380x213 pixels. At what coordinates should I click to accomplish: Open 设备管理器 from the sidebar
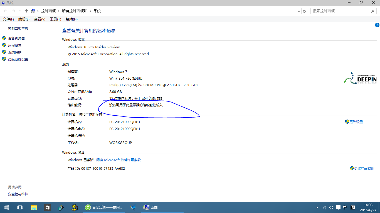click(x=16, y=38)
